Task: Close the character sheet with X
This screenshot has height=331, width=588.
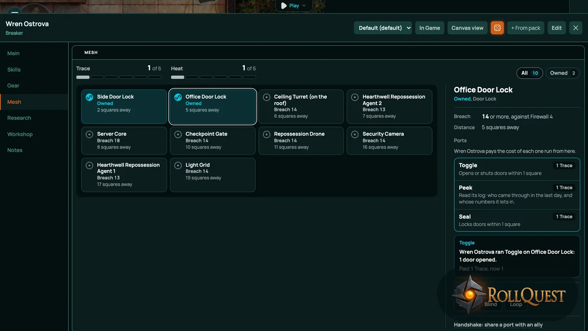Action: [x=576, y=28]
